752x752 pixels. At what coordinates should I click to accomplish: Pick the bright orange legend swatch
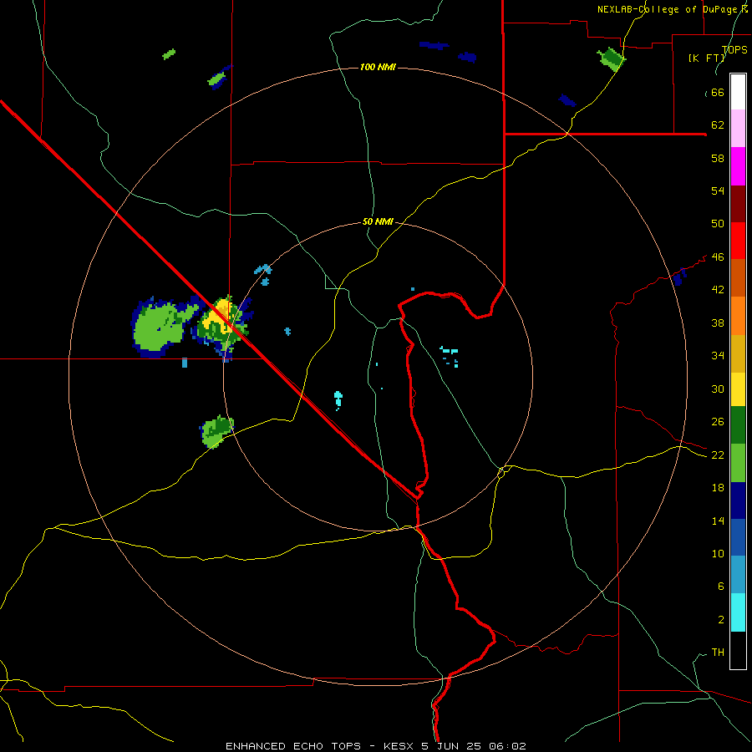738,316
